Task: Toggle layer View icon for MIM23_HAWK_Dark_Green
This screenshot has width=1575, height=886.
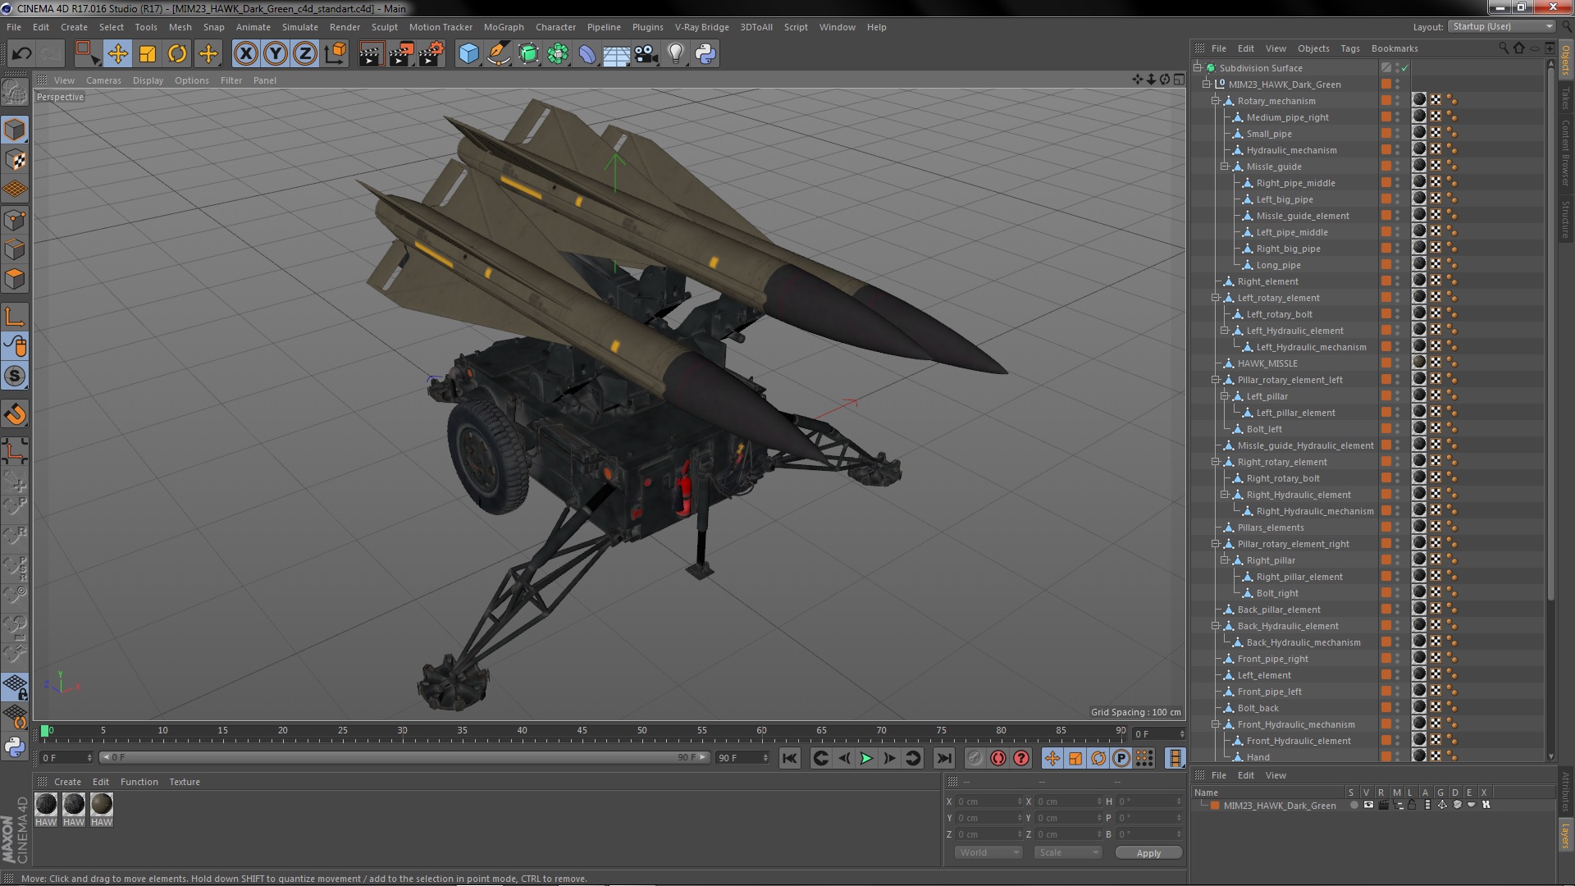Action: click(1368, 805)
